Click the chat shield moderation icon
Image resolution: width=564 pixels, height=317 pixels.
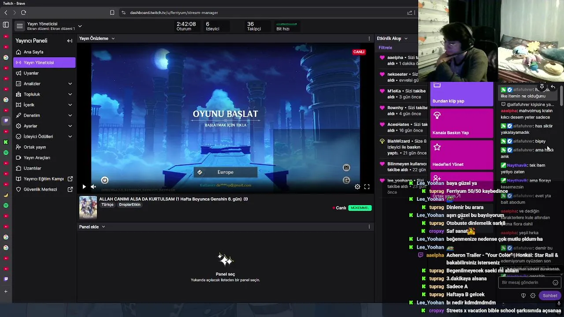click(x=523, y=295)
